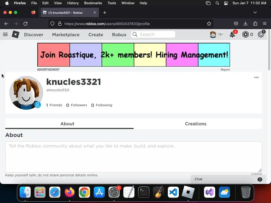Viewport: 271px width, 203px height.
Task: Open the Create link
Action: coord(96,35)
